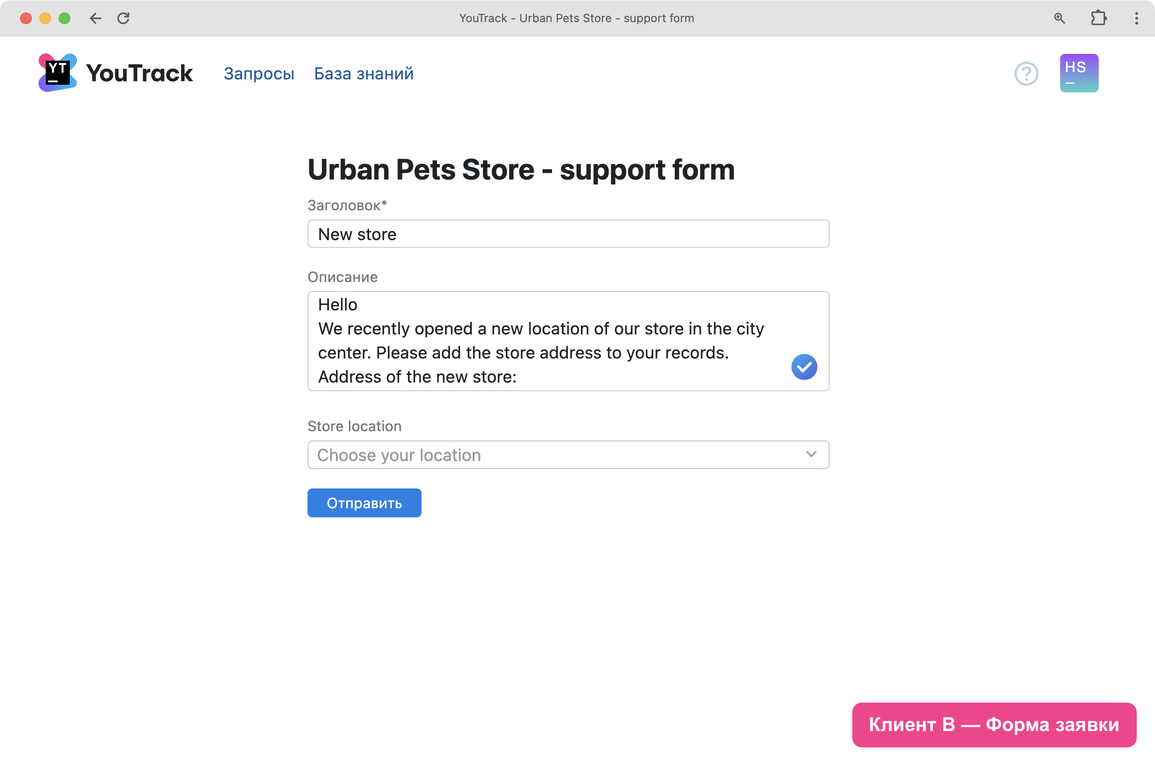Image resolution: width=1155 pixels, height=770 pixels.
Task: Open the help question mark icon
Action: 1026,74
